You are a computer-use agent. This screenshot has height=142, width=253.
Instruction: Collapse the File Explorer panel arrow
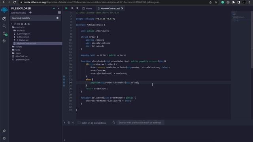coord(59,8)
